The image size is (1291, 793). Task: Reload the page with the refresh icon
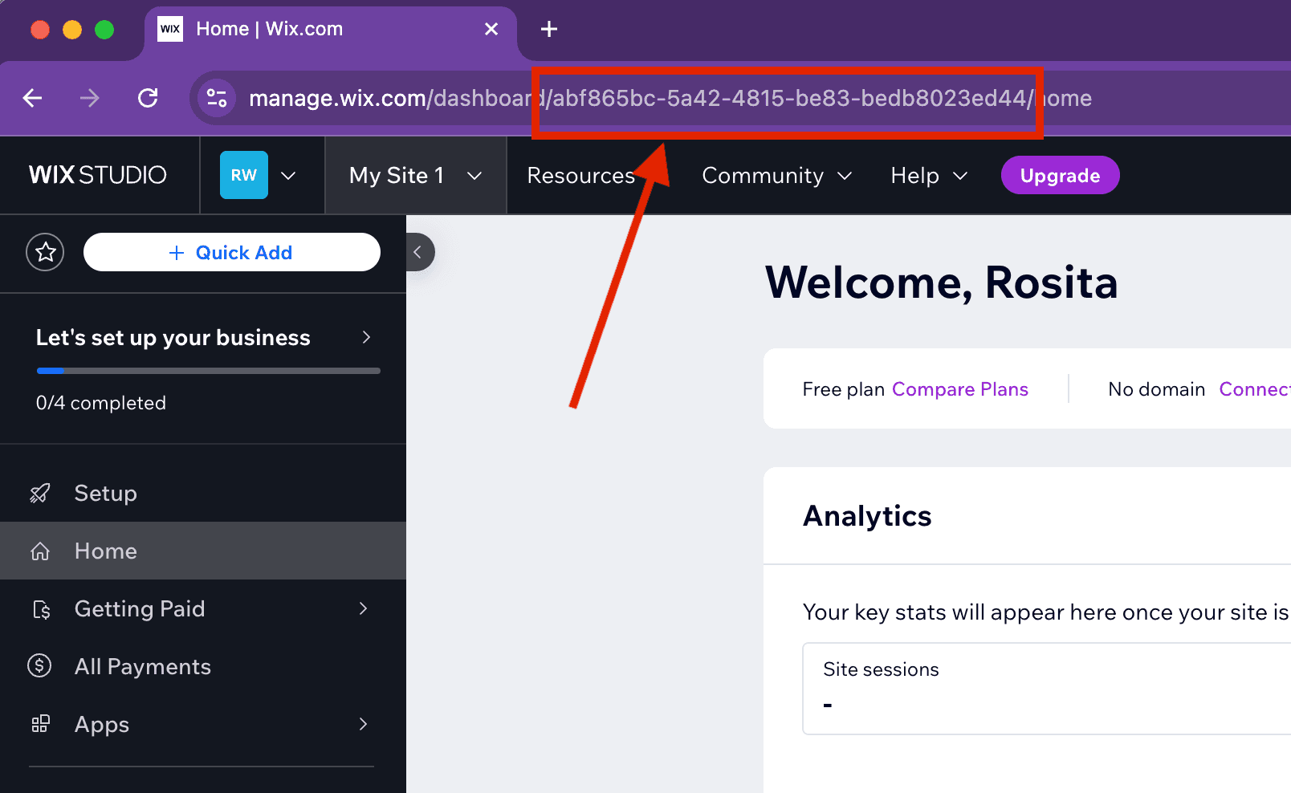[x=148, y=98]
